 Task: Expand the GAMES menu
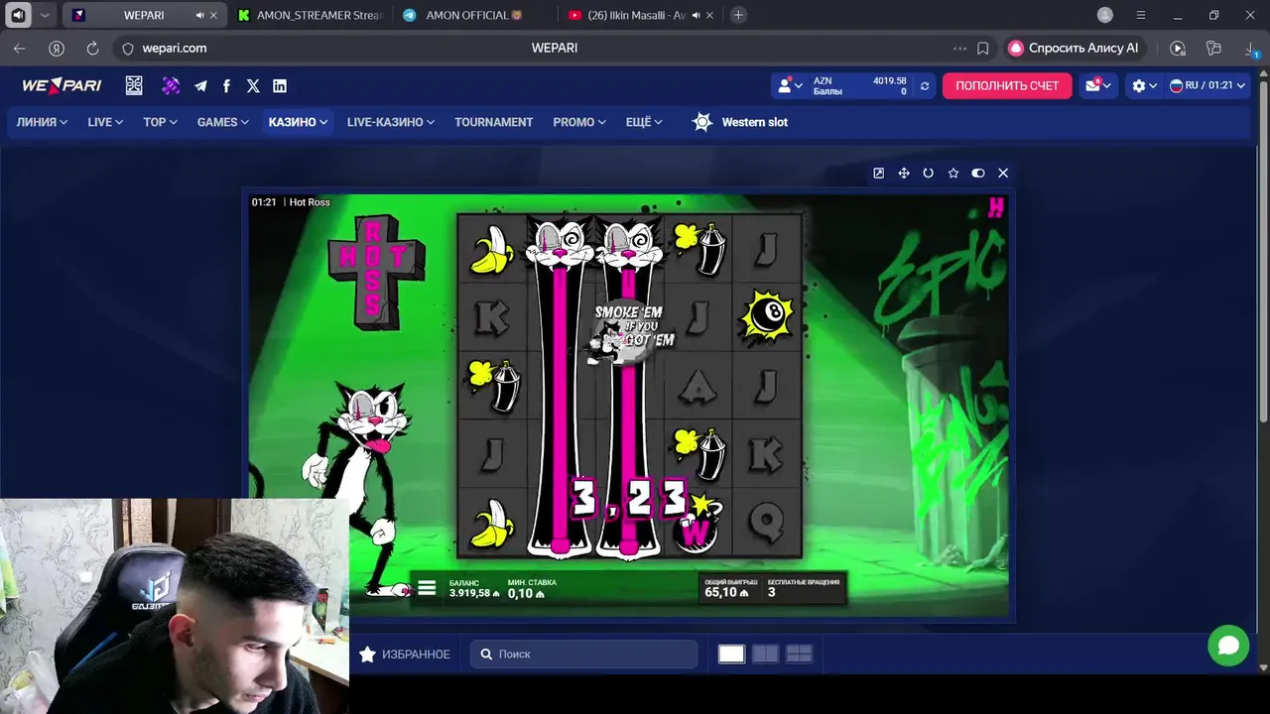[x=222, y=122]
